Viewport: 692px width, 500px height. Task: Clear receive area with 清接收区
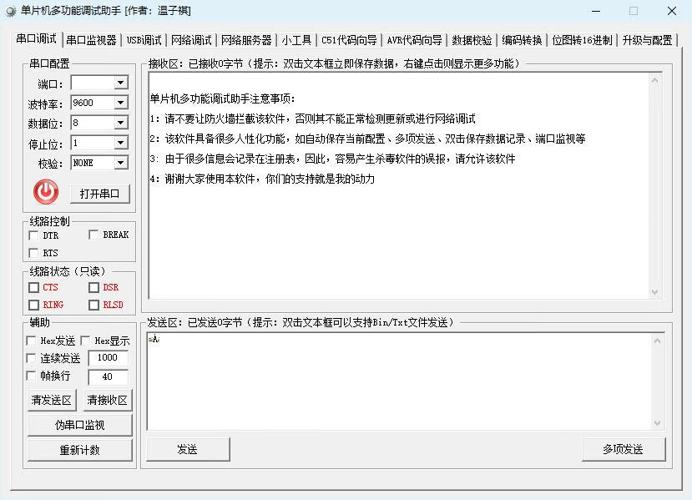coord(108,400)
